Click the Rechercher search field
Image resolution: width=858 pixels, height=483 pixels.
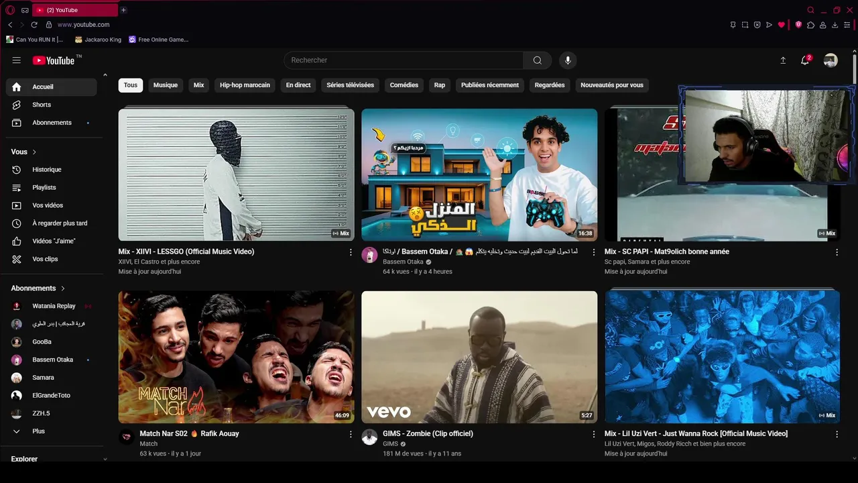[404, 60]
